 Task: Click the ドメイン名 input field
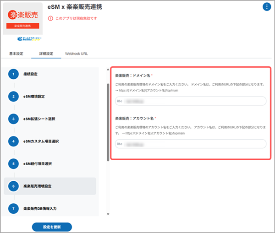coord(191,101)
